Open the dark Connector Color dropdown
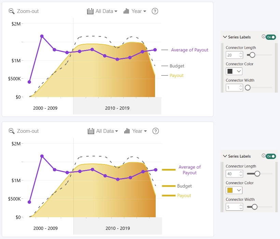The width and height of the screenshot is (280, 239). 234,71
